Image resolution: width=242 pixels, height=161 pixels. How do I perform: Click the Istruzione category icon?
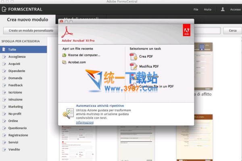click(x=4, y=99)
